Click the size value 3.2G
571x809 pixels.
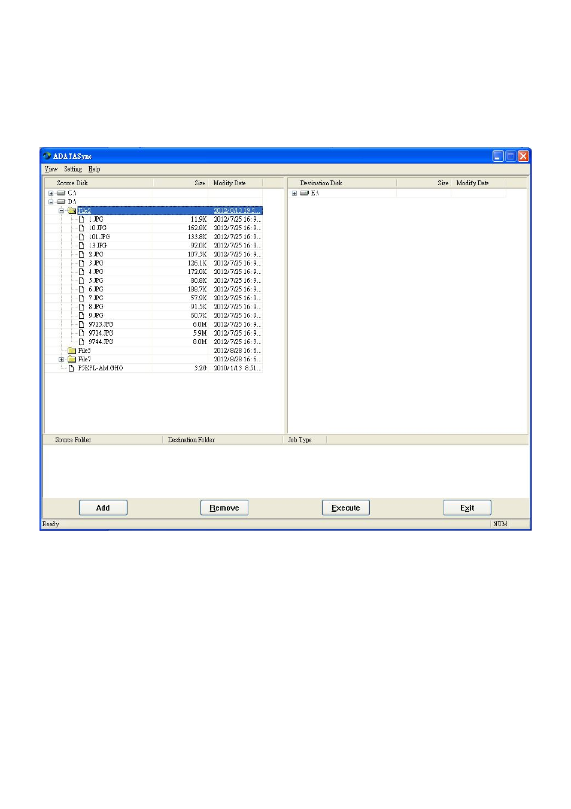(x=201, y=368)
